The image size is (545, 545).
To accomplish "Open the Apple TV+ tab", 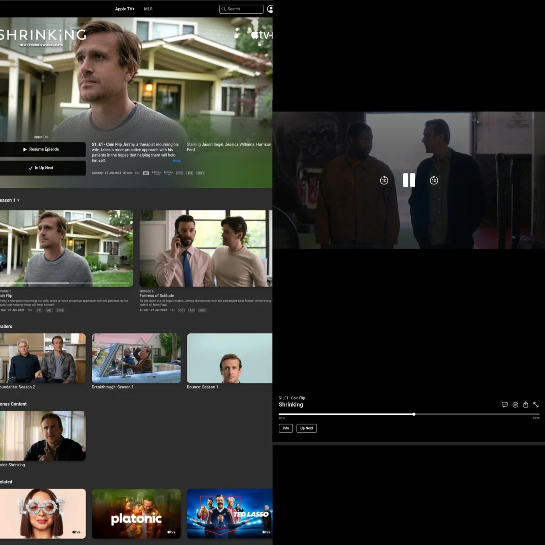I will pyautogui.click(x=125, y=9).
